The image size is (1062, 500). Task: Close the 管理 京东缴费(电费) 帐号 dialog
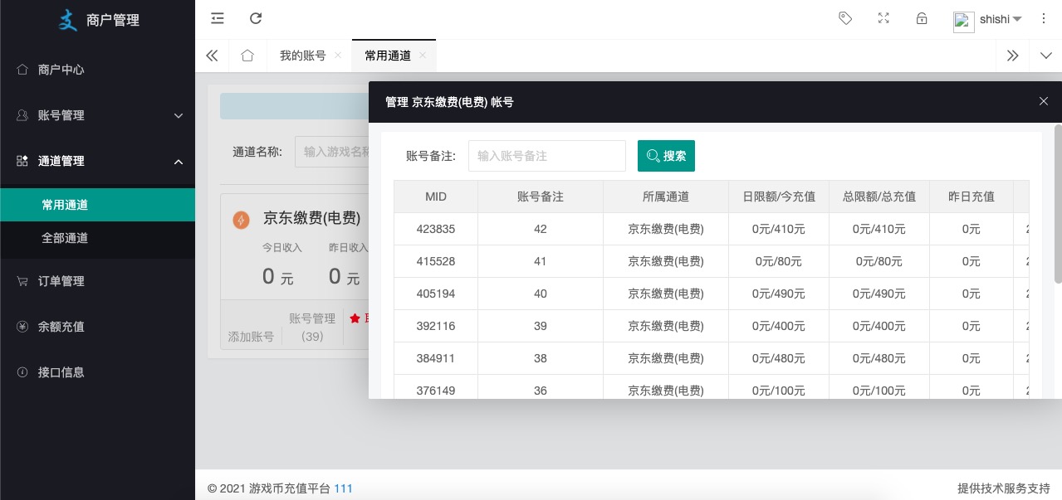(x=1044, y=101)
